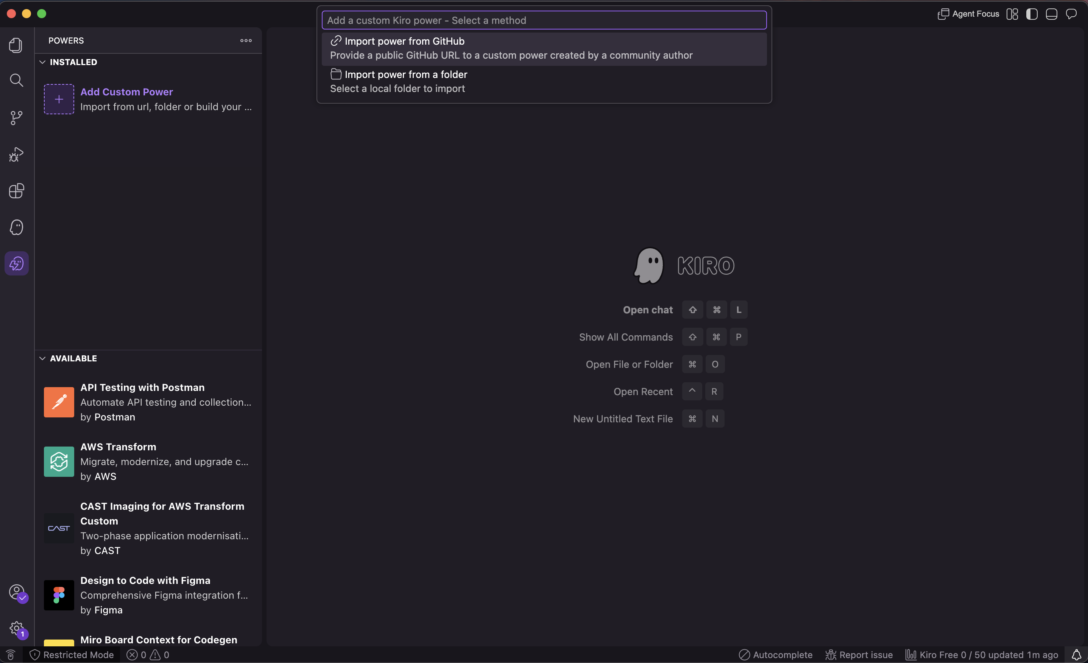Click the Add Custom Power plus tile
This screenshot has height=663, width=1088.
pos(59,99)
